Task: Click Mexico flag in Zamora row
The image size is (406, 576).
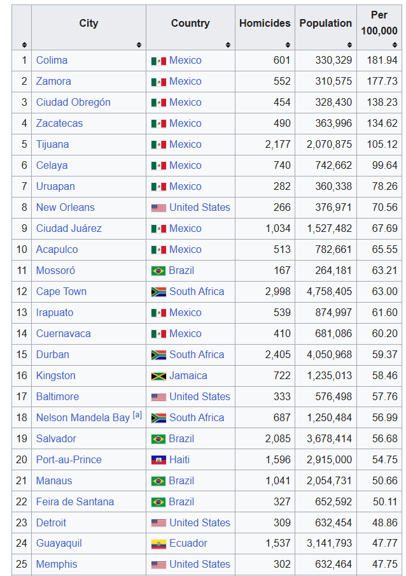Action: click(158, 82)
